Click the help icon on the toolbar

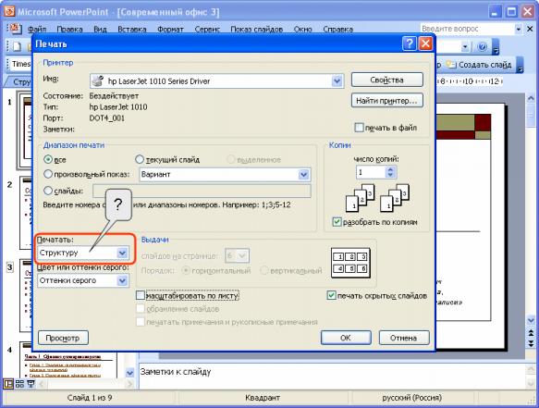[x=483, y=46]
